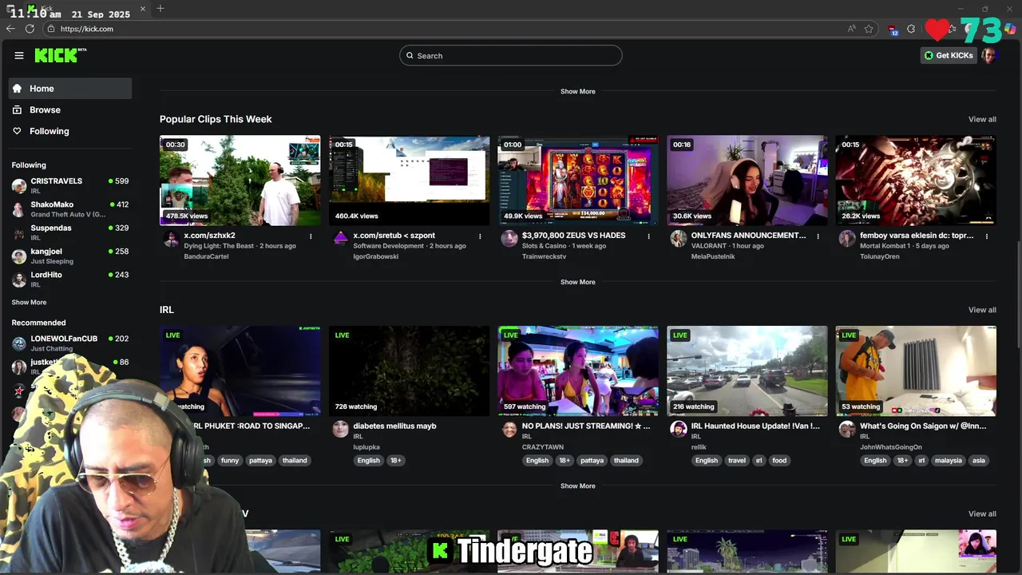This screenshot has height=575, width=1022.
Task: Click the travel tag under rellik stream
Action: 737,460
